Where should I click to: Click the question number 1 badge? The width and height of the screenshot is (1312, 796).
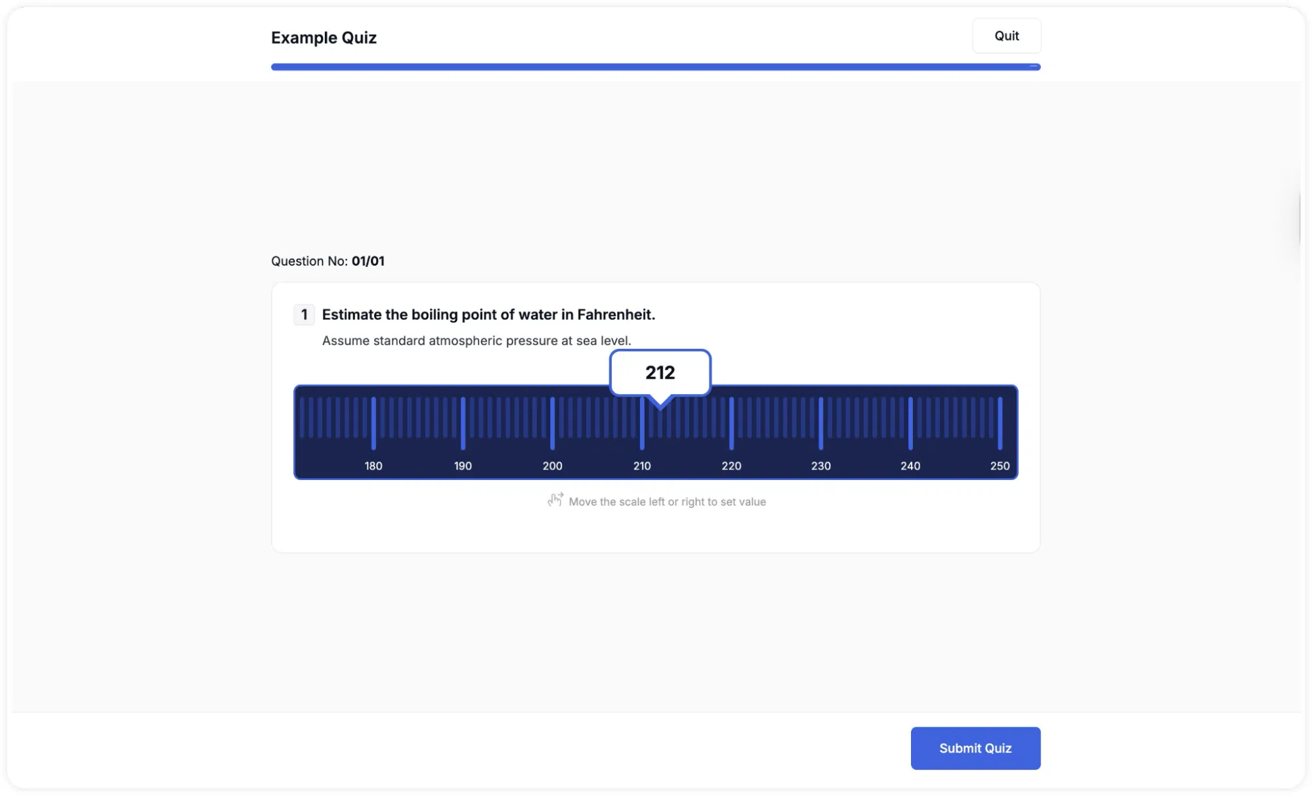[x=304, y=315]
